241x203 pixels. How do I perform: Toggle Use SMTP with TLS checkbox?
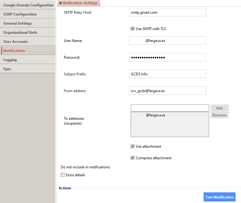(133, 29)
